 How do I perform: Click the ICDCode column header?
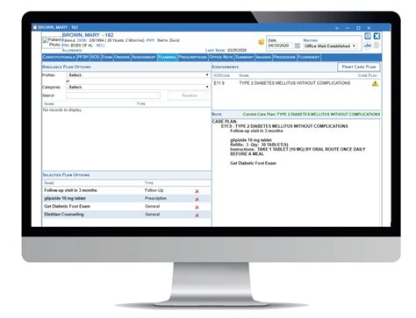(x=222, y=75)
